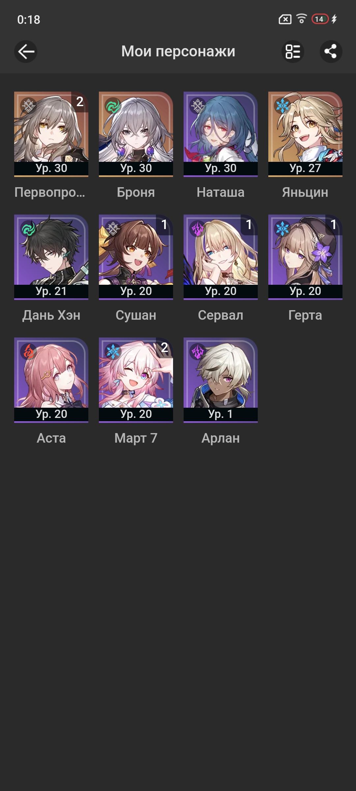Open March 7th character portrait
356x791 pixels.
[x=136, y=380]
